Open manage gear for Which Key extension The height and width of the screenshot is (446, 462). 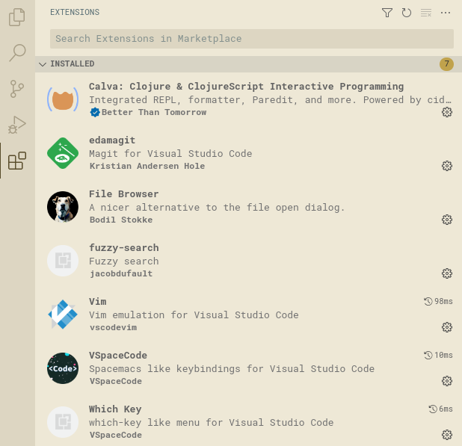pyautogui.click(x=447, y=435)
